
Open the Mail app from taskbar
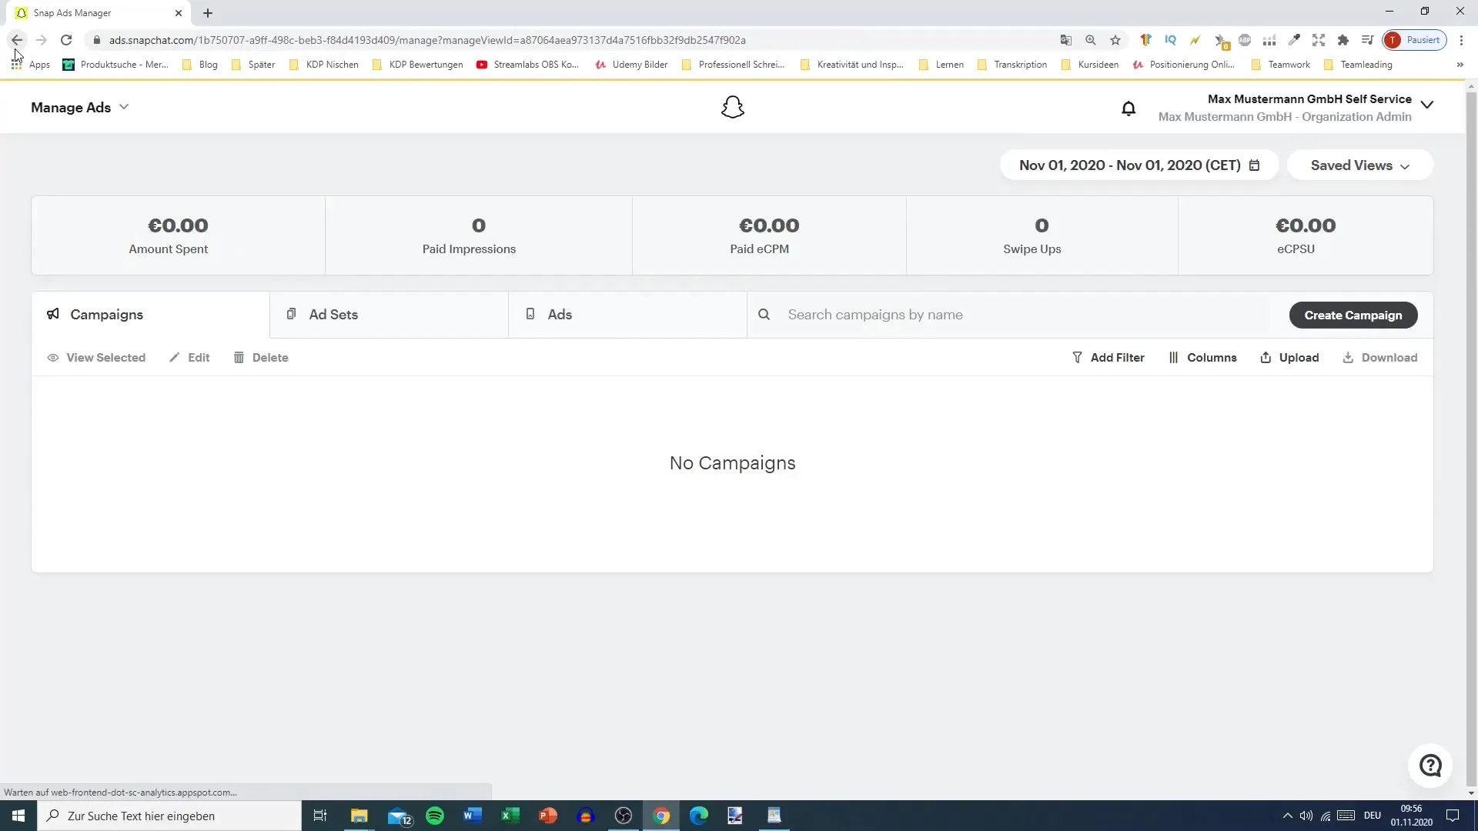(x=399, y=816)
